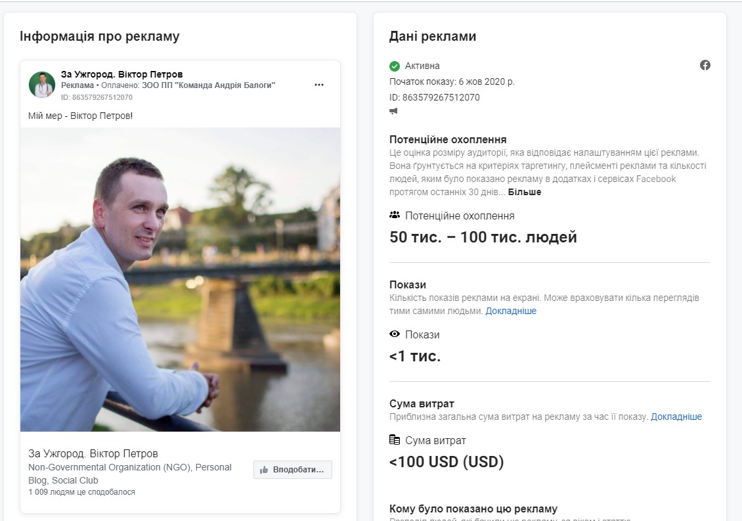742x521 pixels.
Task: Open the three-dot menu on the ad post
Action: 319,85
